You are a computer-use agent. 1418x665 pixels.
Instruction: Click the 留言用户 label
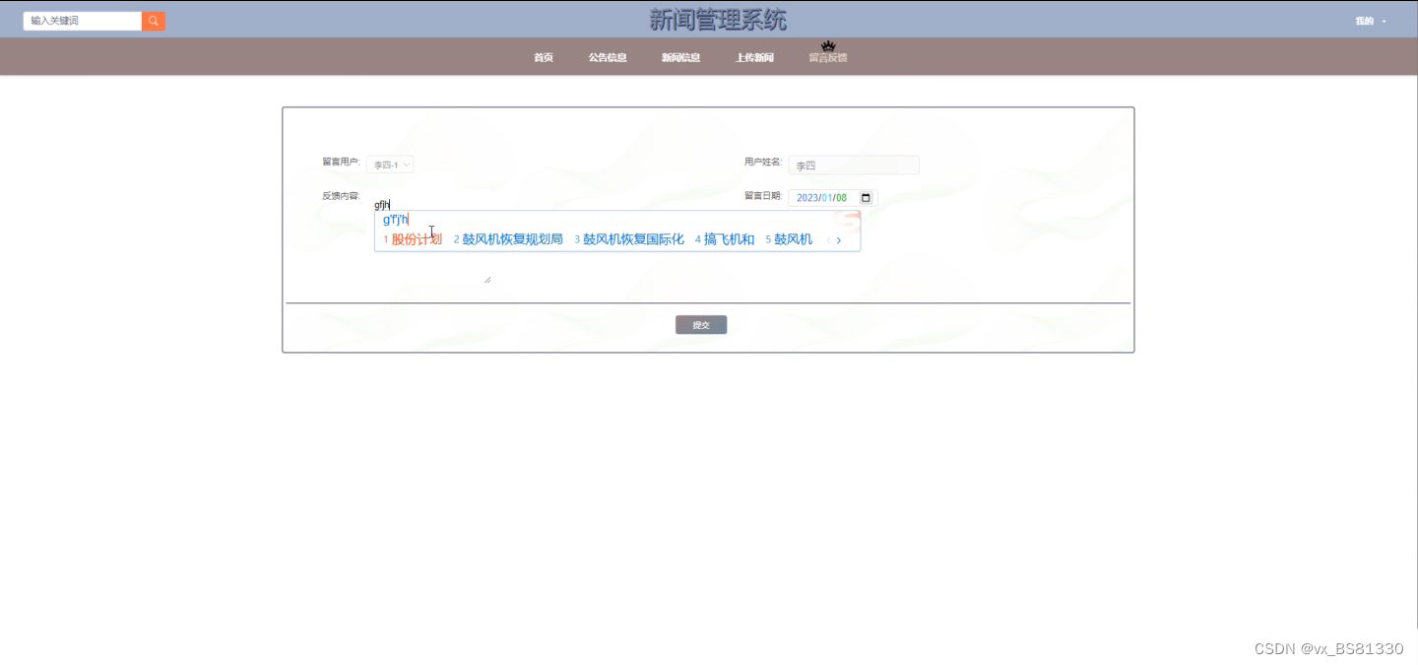pyautogui.click(x=341, y=162)
